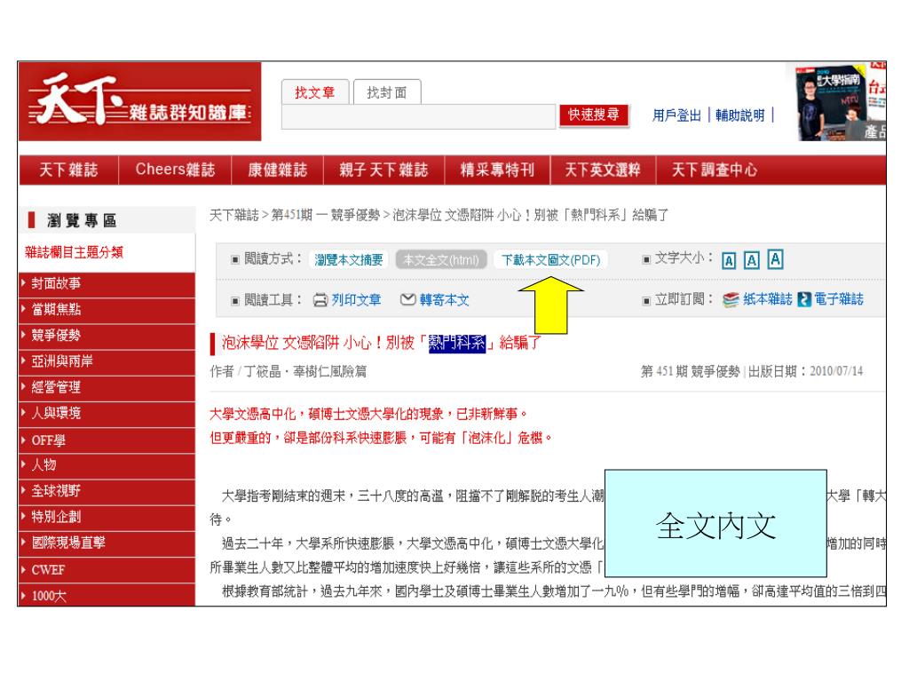Click the 快速搜尋 button
The height and width of the screenshot is (682, 909).
[x=594, y=115]
